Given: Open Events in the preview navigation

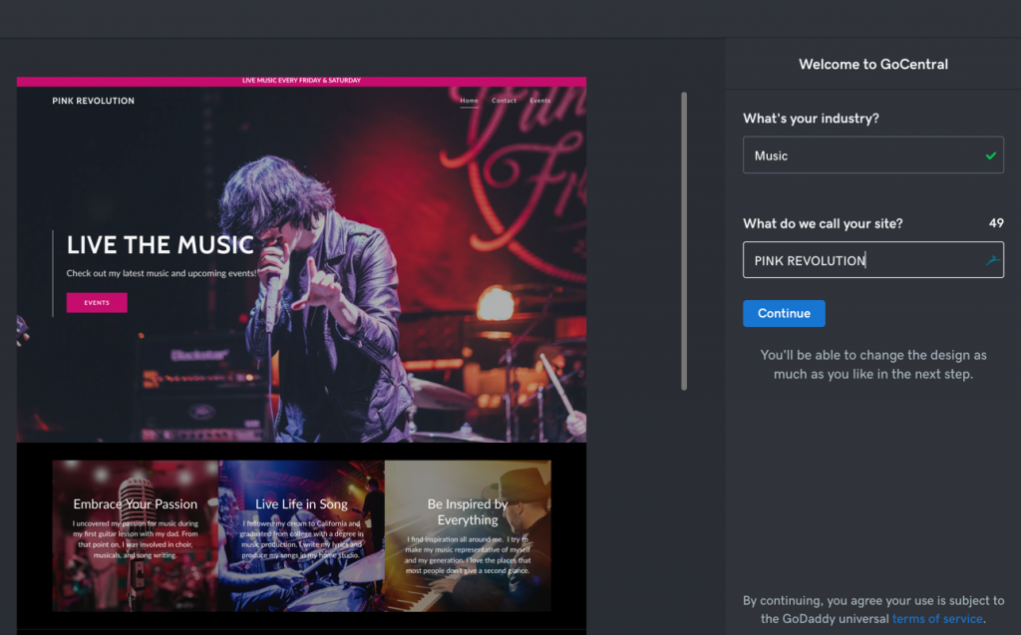Looking at the screenshot, I should (539, 101).
